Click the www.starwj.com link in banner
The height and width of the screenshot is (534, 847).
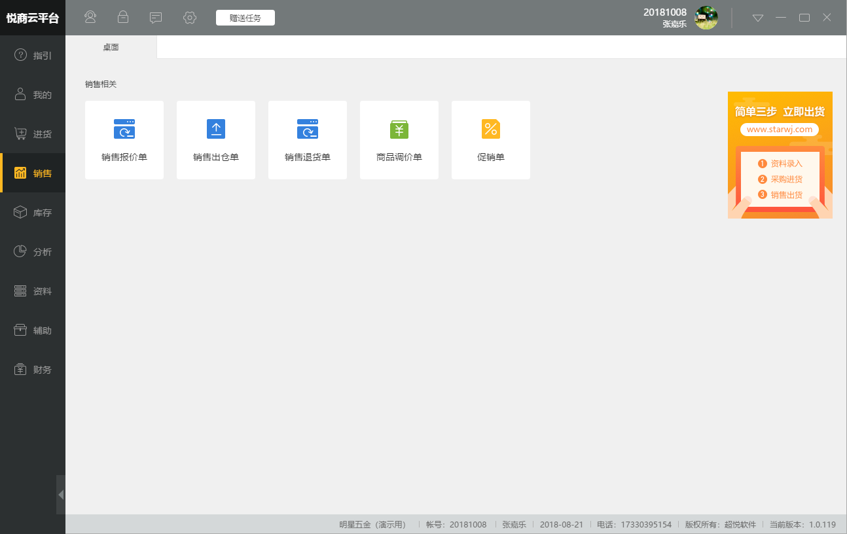tap(780, 130)
